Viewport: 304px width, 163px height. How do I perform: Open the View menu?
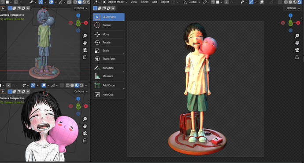point(133,2)
